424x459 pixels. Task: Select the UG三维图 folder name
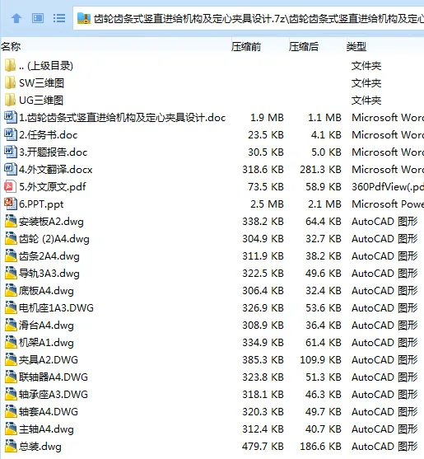[41, 100]
